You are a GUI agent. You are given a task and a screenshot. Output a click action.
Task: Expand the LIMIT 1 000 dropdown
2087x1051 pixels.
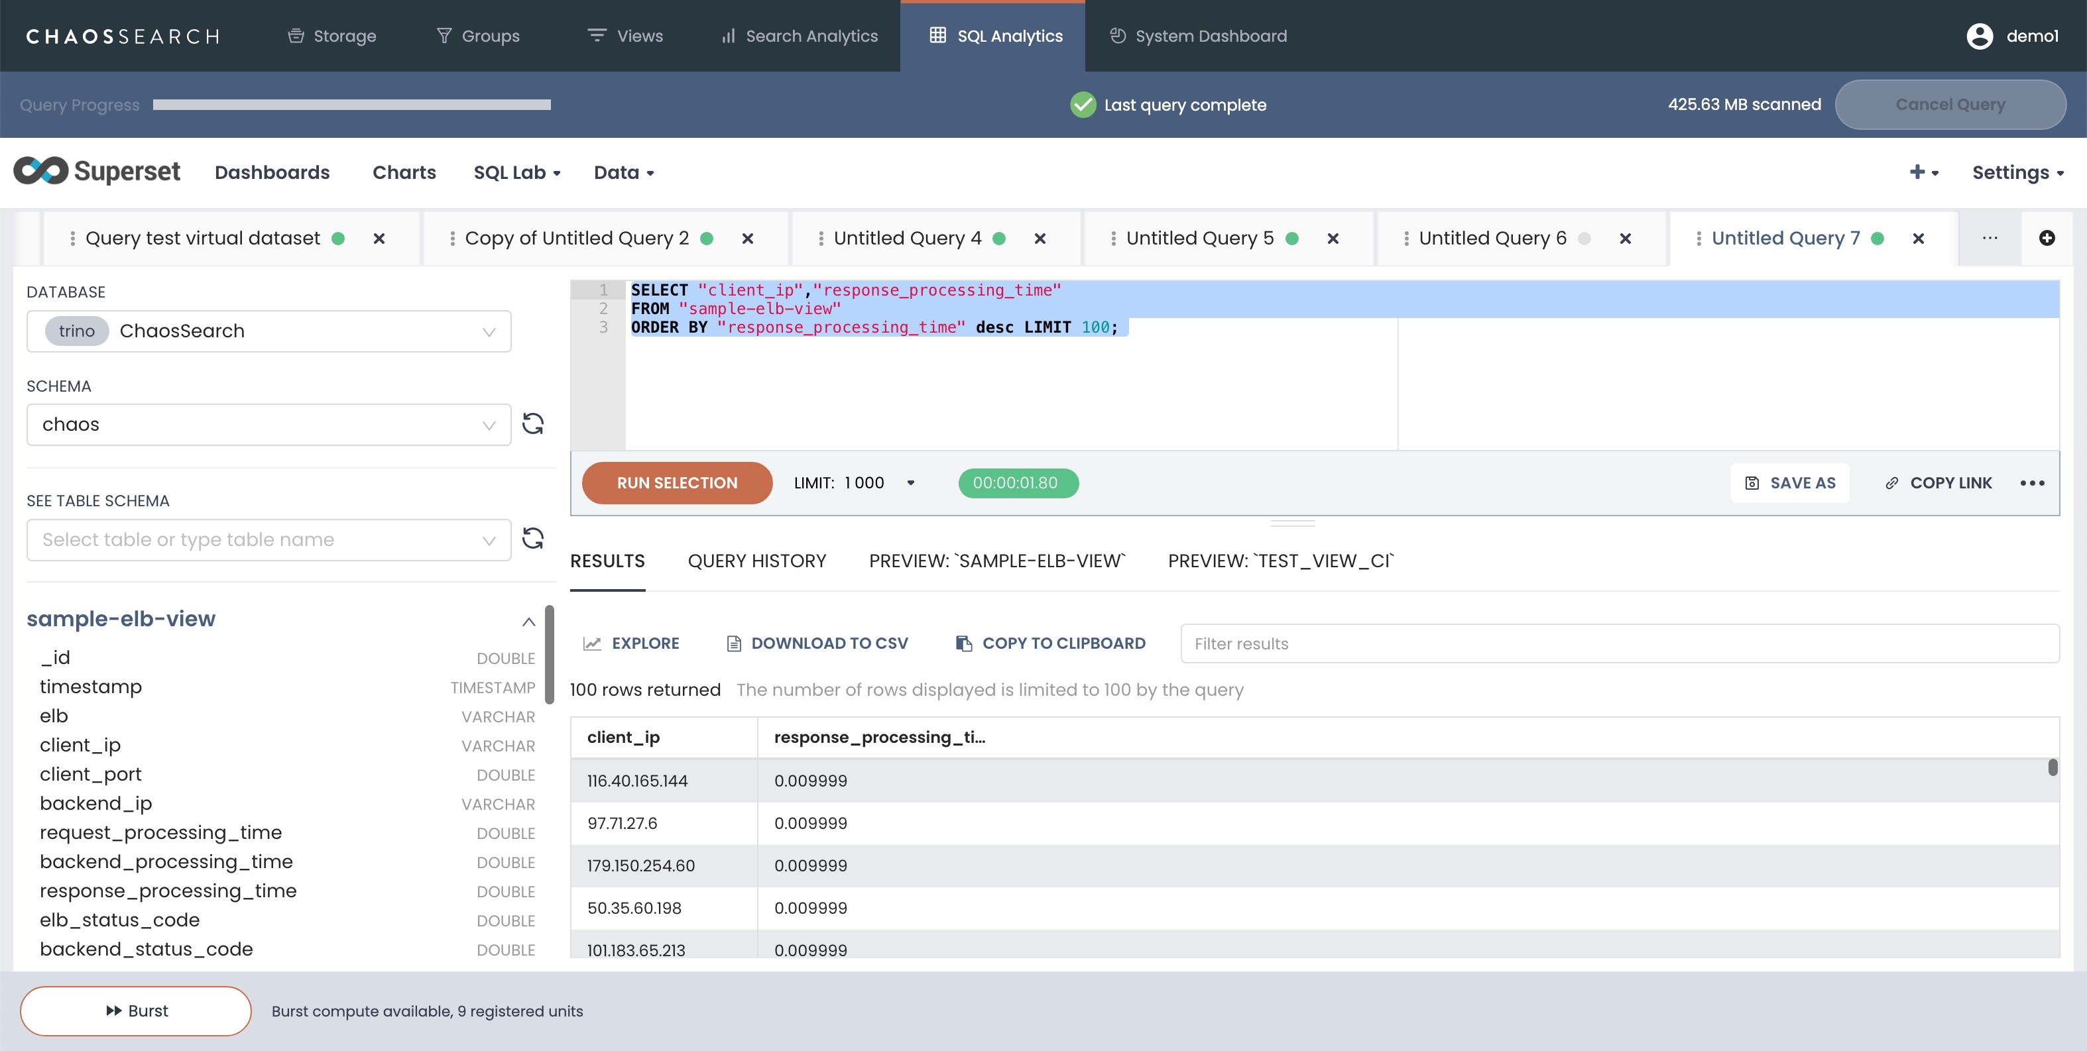click(x=910, y=482)
